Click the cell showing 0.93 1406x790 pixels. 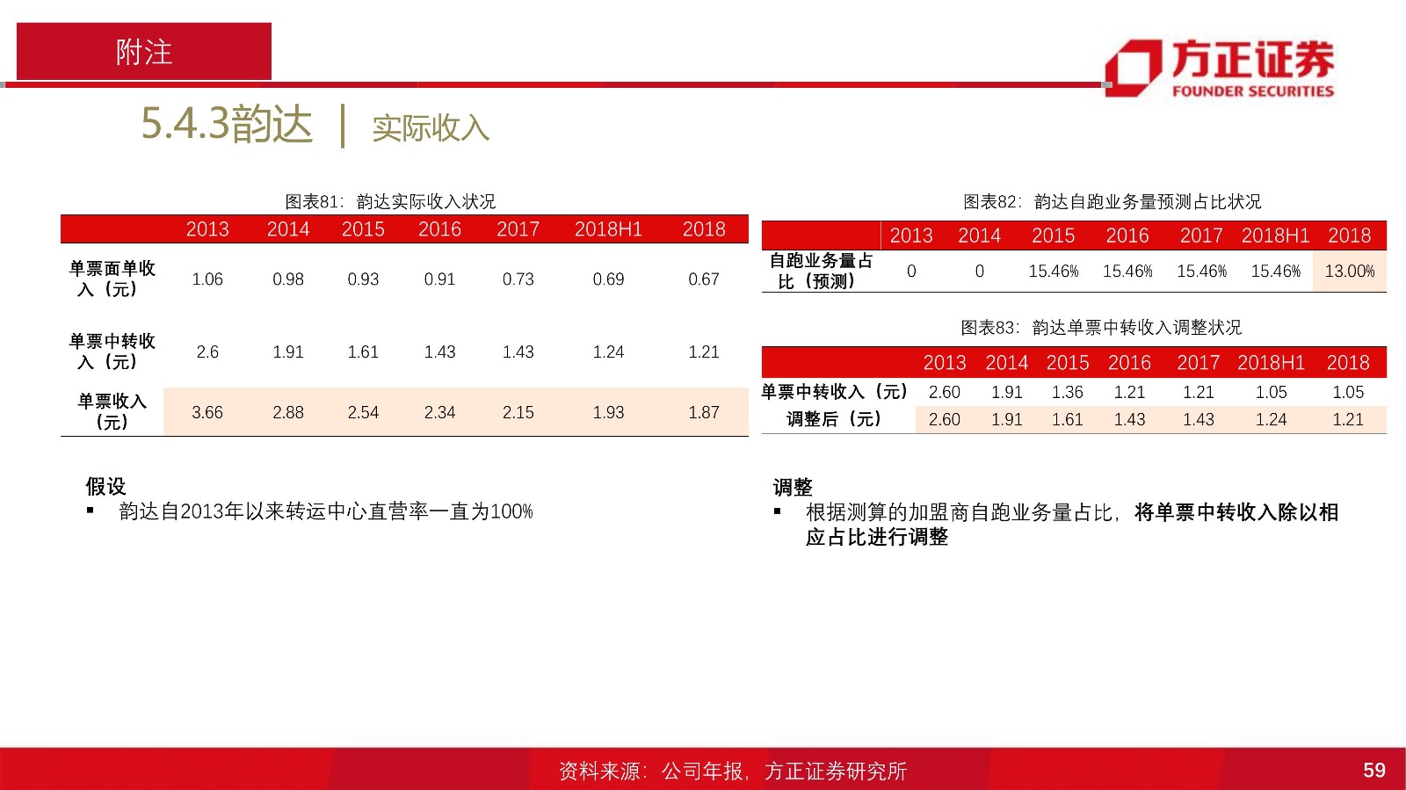tap(363, 279)
